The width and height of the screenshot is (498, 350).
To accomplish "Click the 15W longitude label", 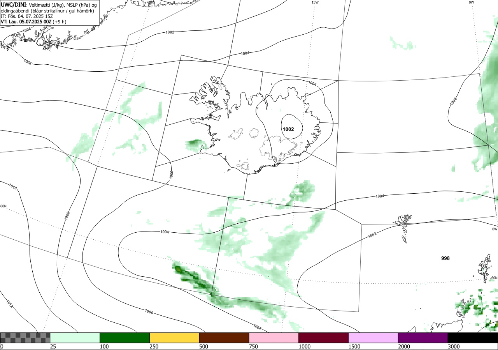I will pos(315,2).
